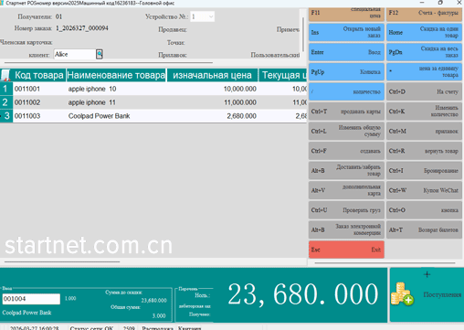This screenshot has height=330, width=464.
Task: Click the red Esc Exit button
Action: [x=346, y=250]
